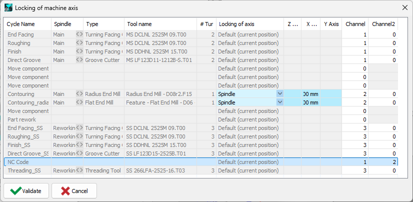This screenshot has height=202, width=413.
Task: Click the <> spindle icon in Threading_SS row
Action: pos(79,170)
